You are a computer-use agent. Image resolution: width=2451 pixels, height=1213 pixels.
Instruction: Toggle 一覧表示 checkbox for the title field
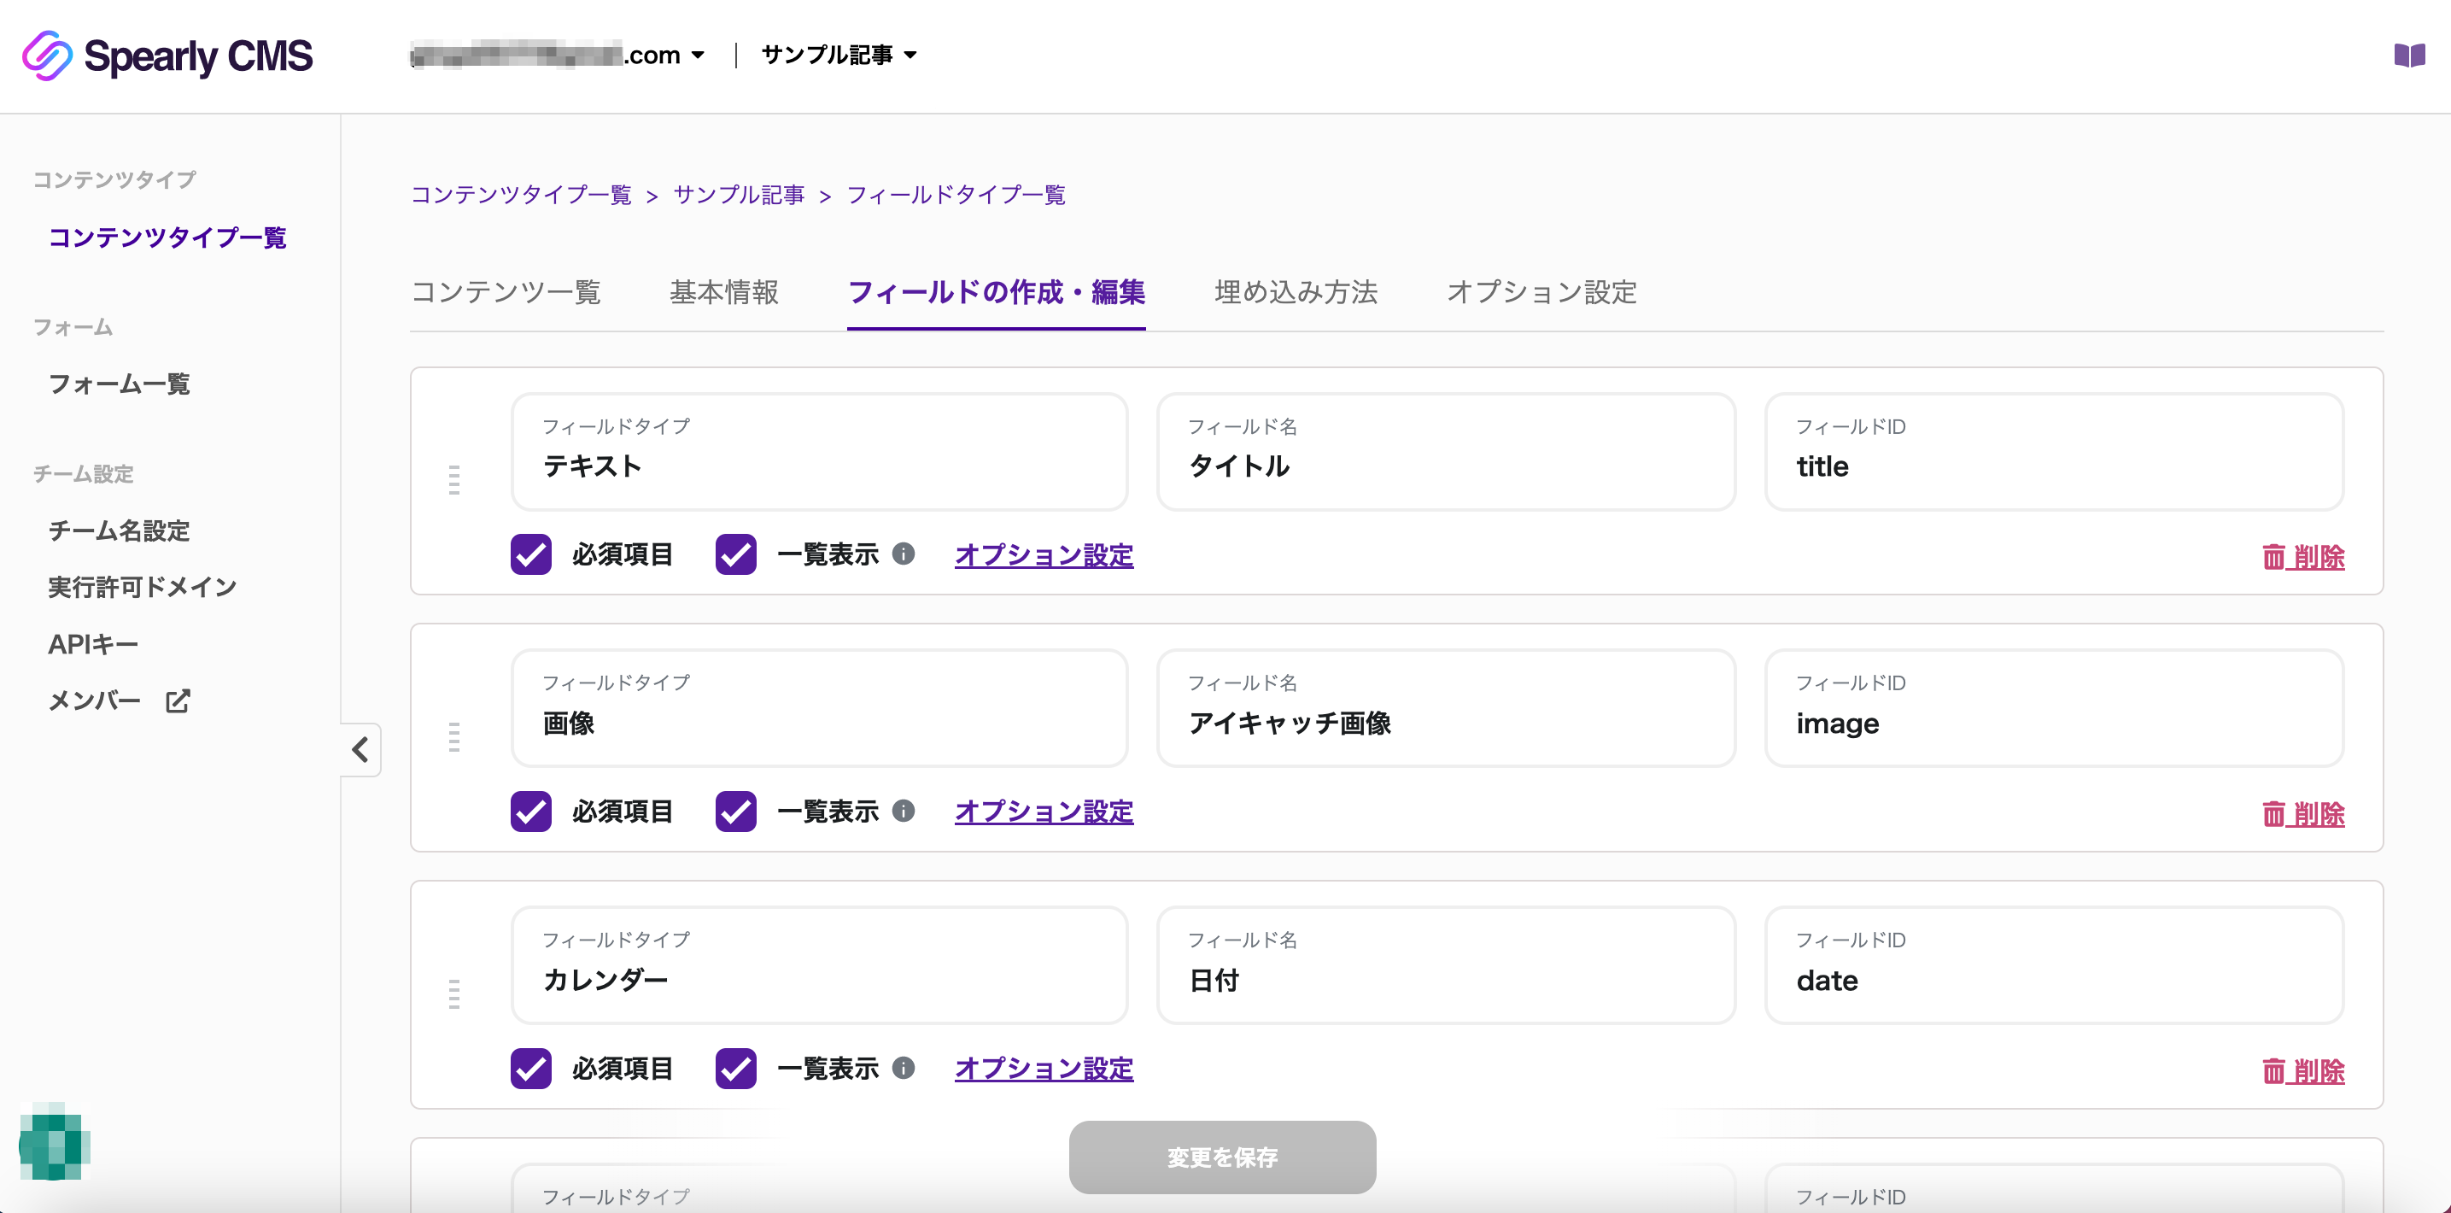pos(735,554)
